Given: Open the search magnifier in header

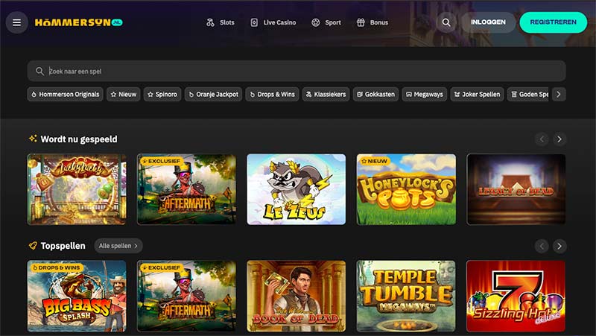Looking at the screenshot, I should point(446,22).
